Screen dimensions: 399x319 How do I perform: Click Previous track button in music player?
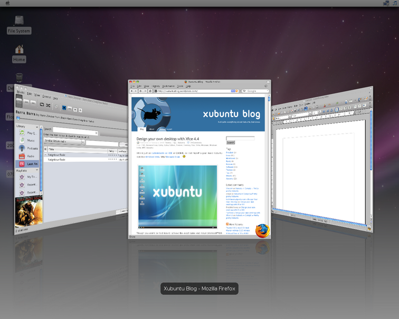26,102
